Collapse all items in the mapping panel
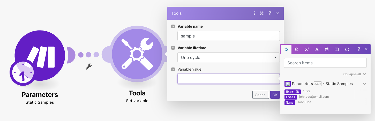Image resolution: width=375 pixels, height=121 pixels. point(354,74)
